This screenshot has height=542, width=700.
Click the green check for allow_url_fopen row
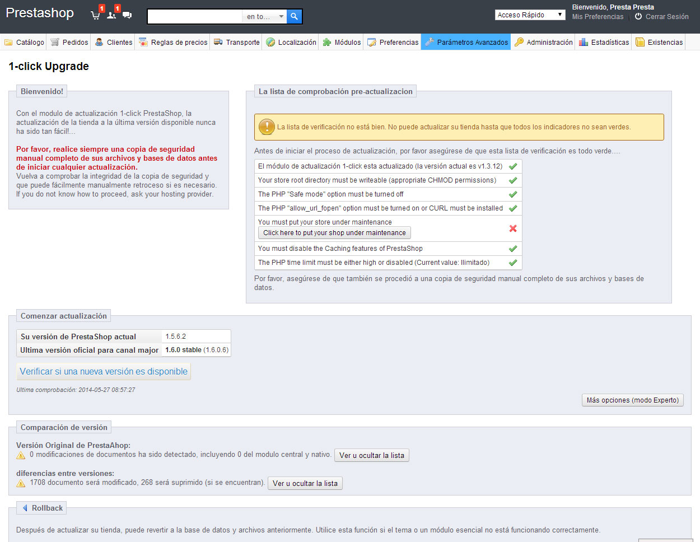point(513,208)
